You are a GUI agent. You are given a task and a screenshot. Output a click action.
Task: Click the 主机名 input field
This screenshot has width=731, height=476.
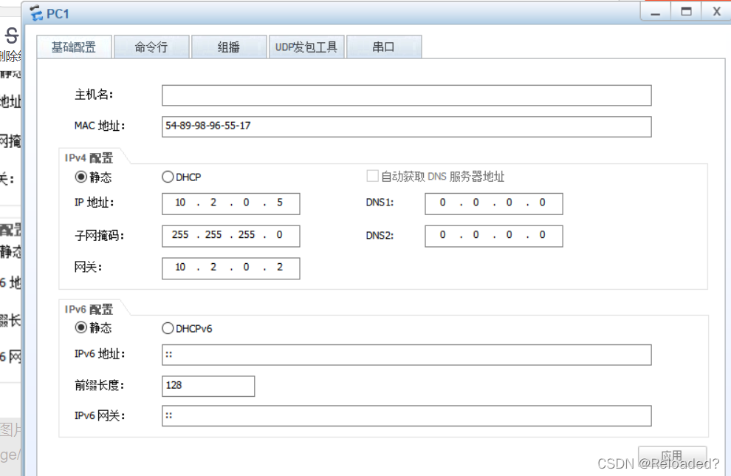point(407,95)
